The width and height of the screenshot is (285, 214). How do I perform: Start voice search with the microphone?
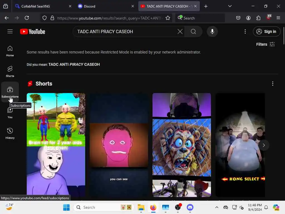[x=212, y=31]
